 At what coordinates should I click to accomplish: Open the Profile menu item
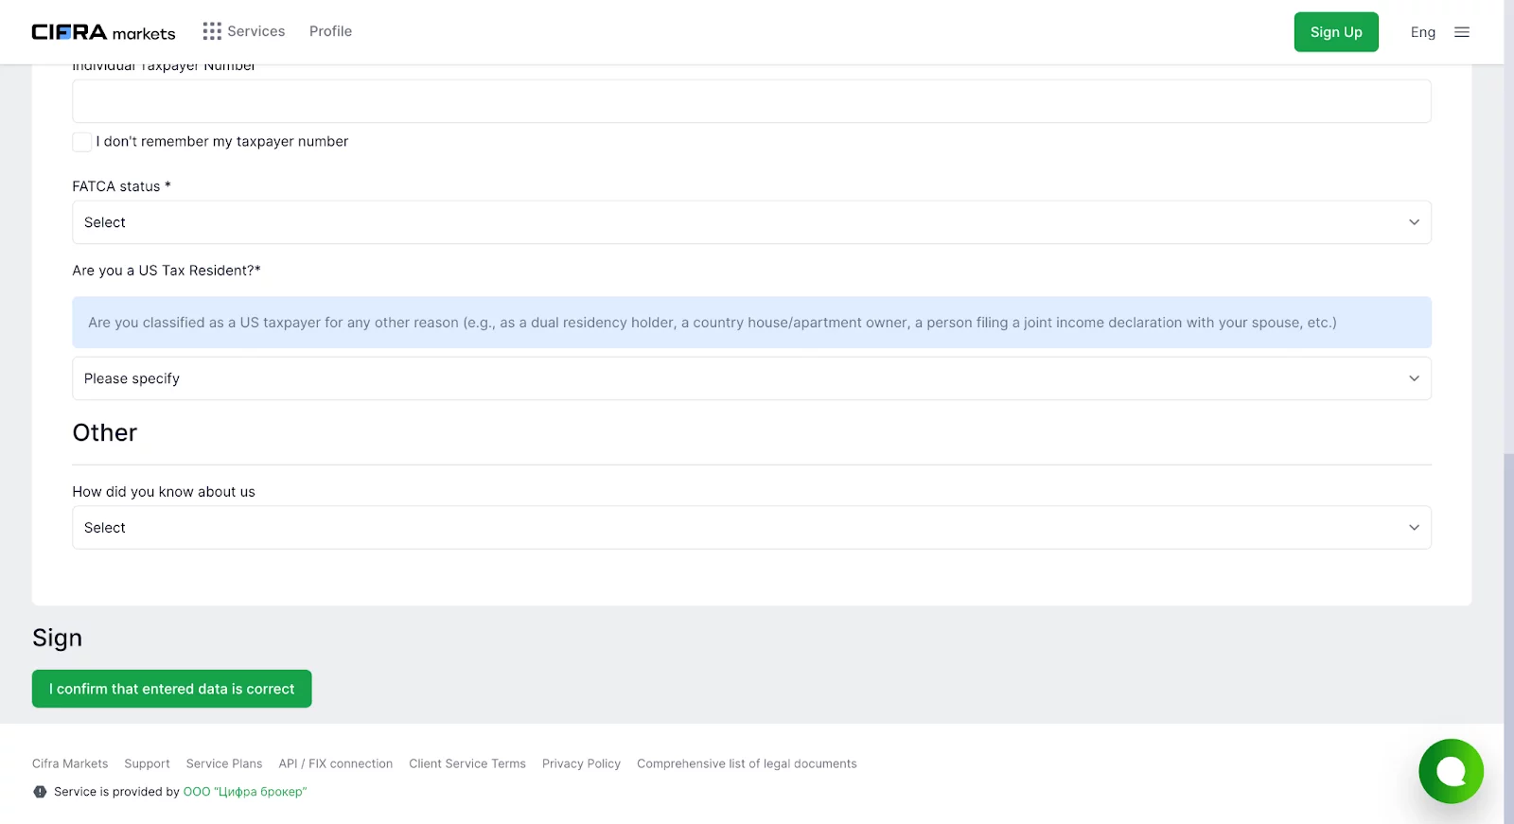coord(330,31)
